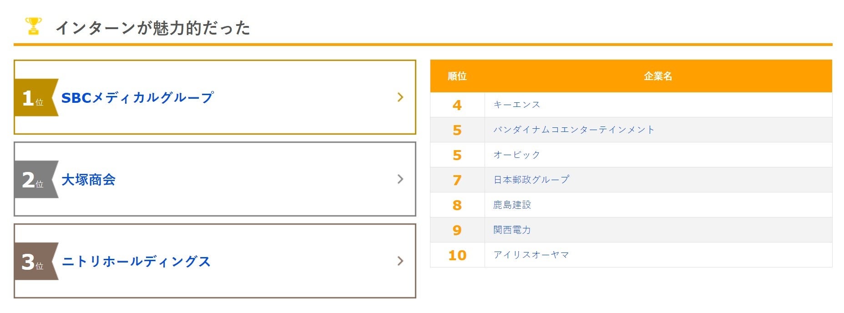Open the SBCメディカルグループ company link

click(x=137, y=98)
